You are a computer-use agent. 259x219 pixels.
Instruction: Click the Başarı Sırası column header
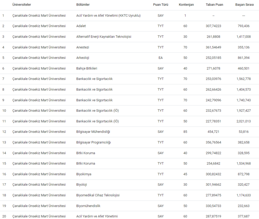pyautogui.click(x=243, y=5)
